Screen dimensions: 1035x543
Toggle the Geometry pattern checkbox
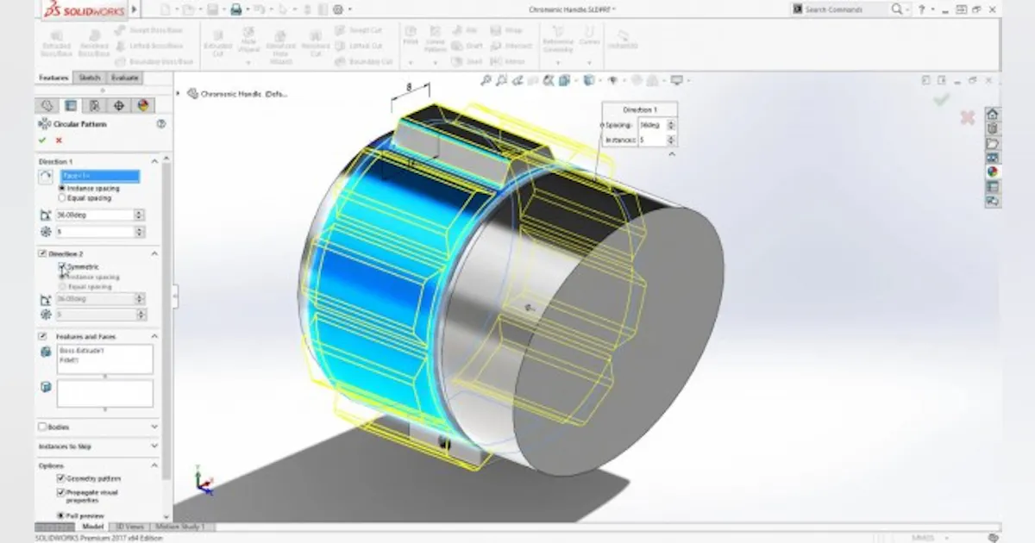tap(61, 478)
